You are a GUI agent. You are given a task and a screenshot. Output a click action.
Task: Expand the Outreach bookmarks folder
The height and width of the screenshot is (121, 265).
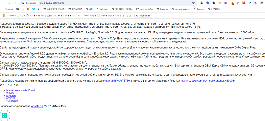[x=102, y=9]
